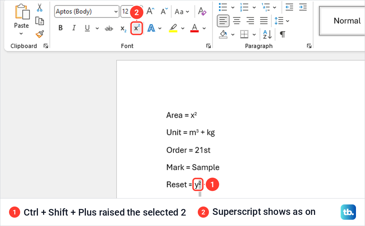This screenshot has height=226, width=365.
Task: Apply the Normal style
Action: click(x=342, y=21)
